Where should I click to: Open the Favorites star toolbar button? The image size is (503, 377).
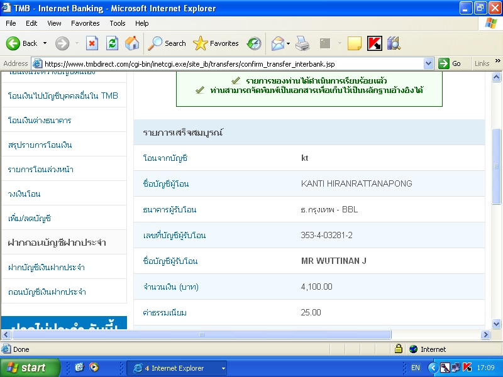(216, 43)
